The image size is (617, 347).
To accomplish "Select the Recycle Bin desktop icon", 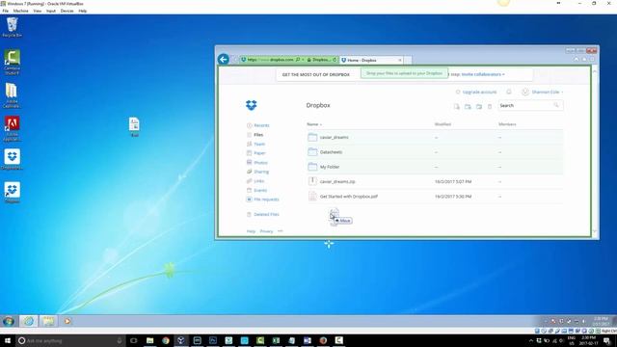I will pyautogui.click(x=13, y=27).
